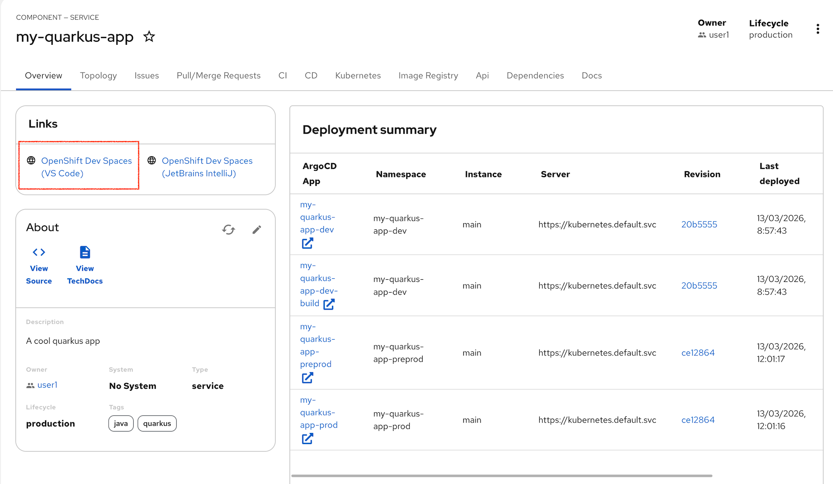
Task: Switch to the Topology tab
Action: pyautogui.click(x=98, y=75)
